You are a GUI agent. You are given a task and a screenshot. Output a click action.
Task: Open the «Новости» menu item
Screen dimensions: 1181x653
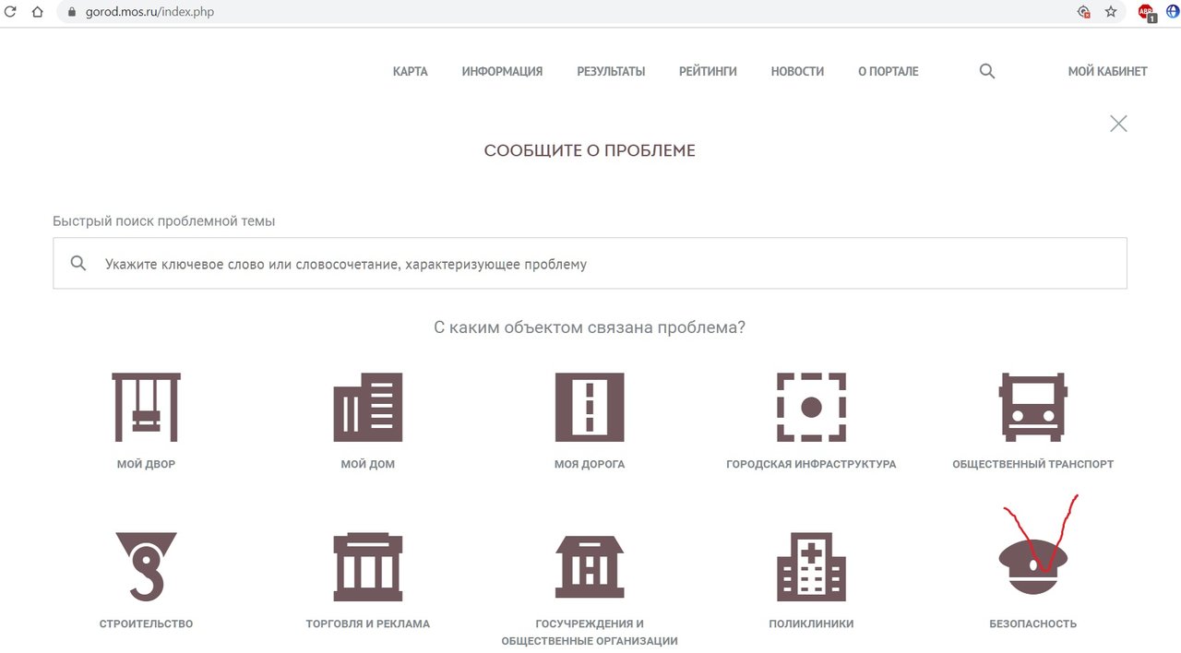(x=797, y=71)
